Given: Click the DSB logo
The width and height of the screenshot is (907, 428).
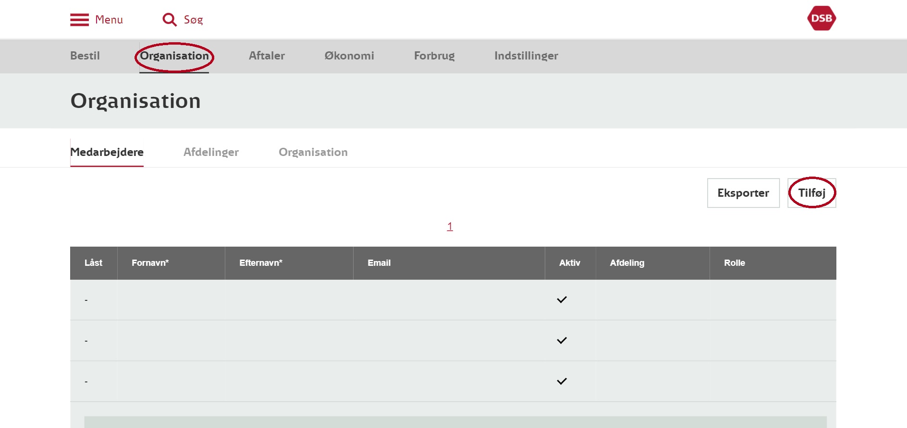Looking at the screenshot, I should click(821, 18).
